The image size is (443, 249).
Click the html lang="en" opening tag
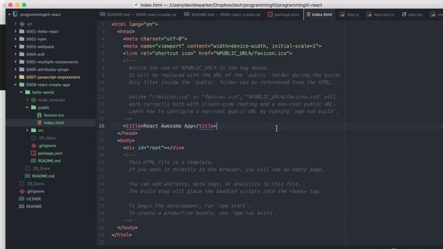pyautogui.click(x=134, y=24)
